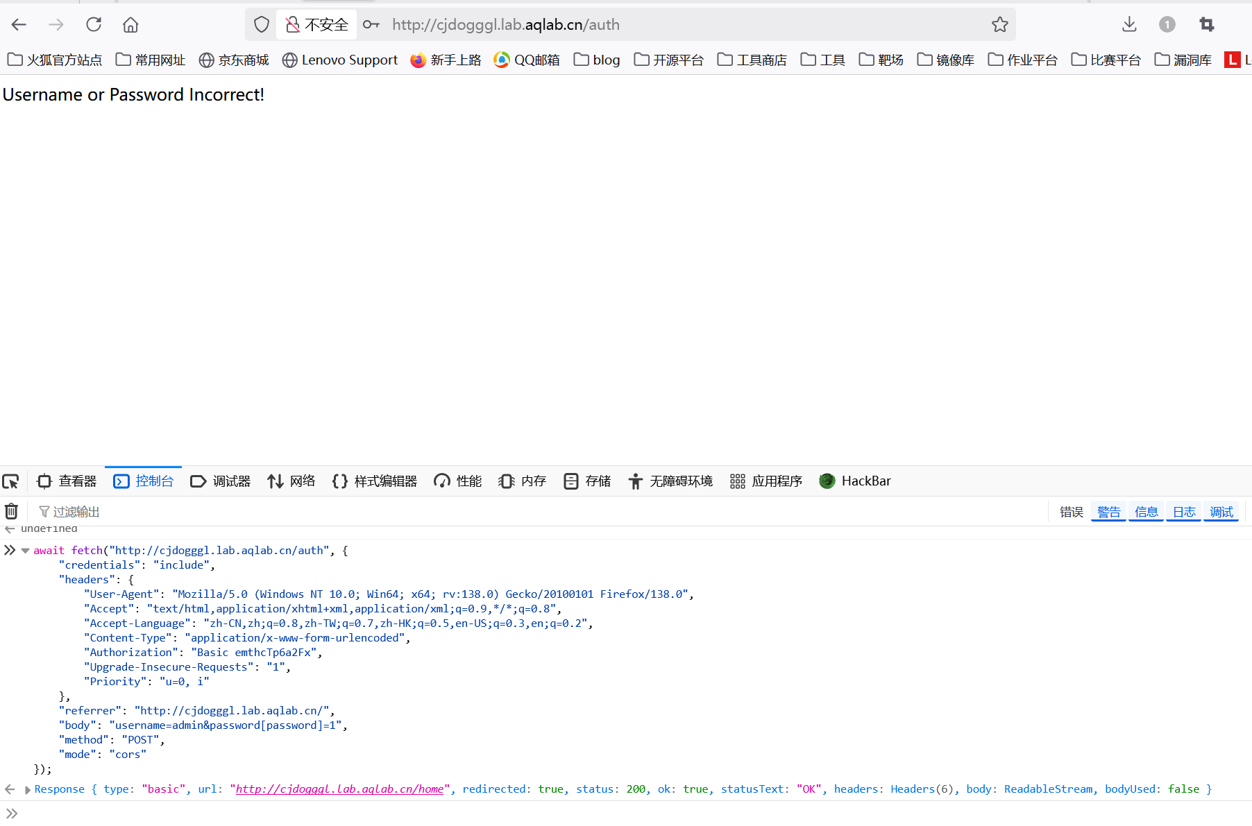Collapse the await fetch command entry
Screen dimensions: 1252x826
(x=26, y=551)
